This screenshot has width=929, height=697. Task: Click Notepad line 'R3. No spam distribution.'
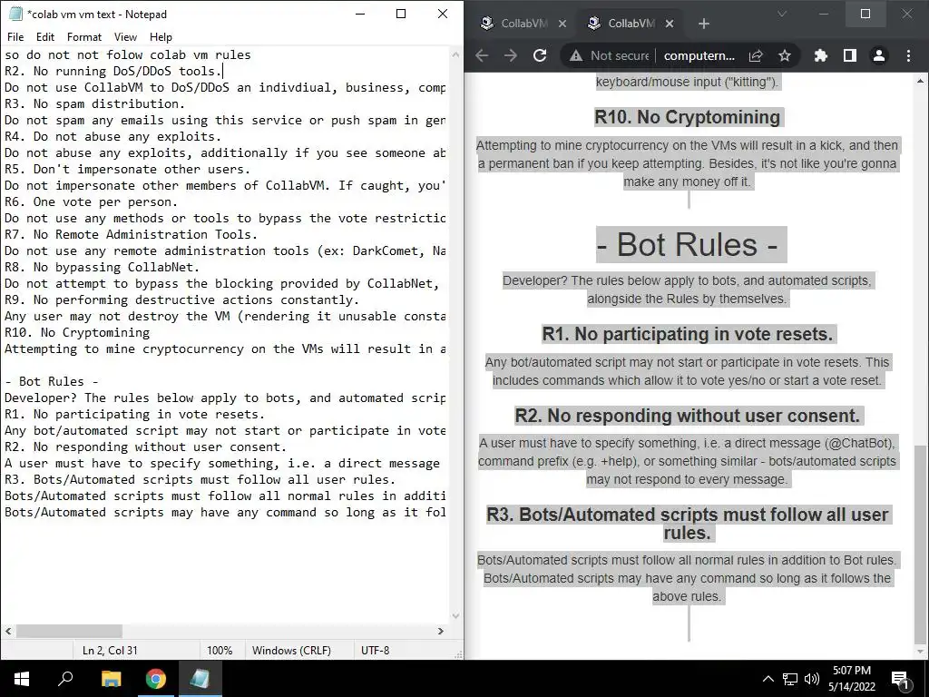coord(94,103)
